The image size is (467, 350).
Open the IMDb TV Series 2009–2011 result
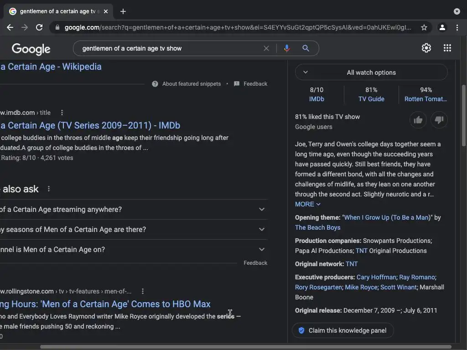90,125
